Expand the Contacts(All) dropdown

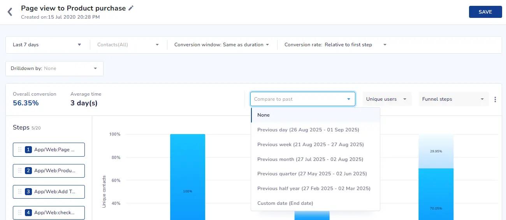128,45
